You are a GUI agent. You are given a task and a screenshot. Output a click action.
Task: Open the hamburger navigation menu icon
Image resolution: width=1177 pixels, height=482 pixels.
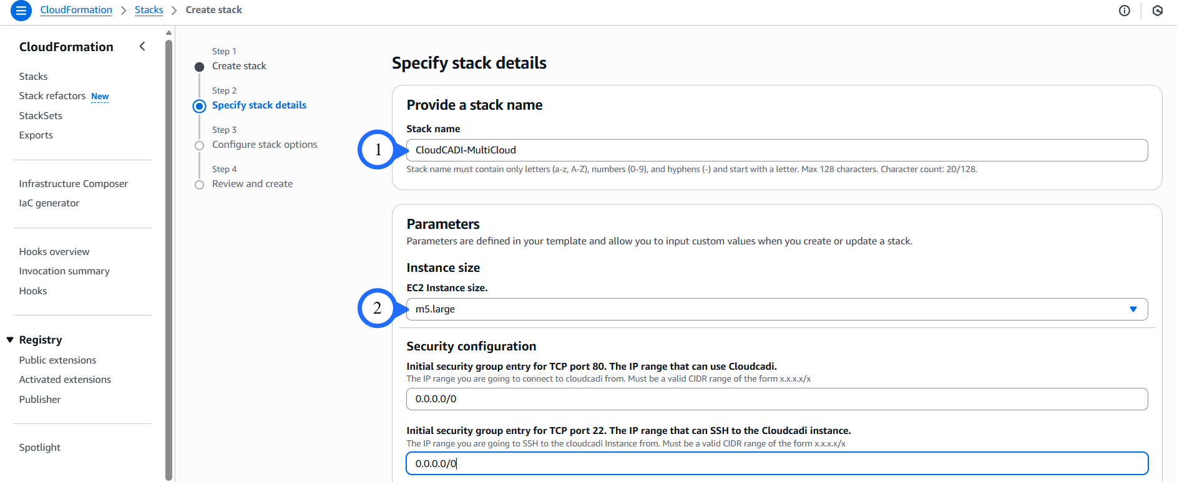21,11
